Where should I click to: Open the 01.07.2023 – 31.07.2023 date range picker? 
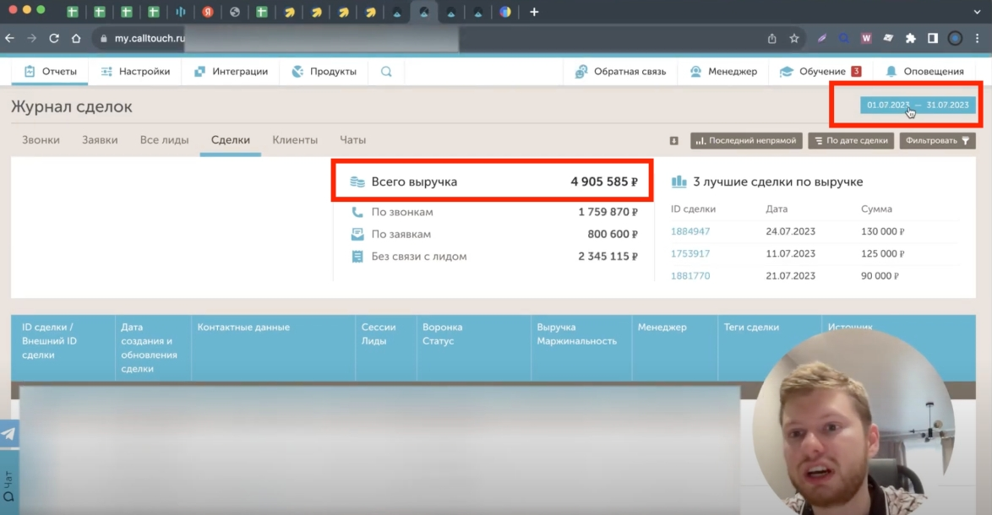(x=918, y=105)
